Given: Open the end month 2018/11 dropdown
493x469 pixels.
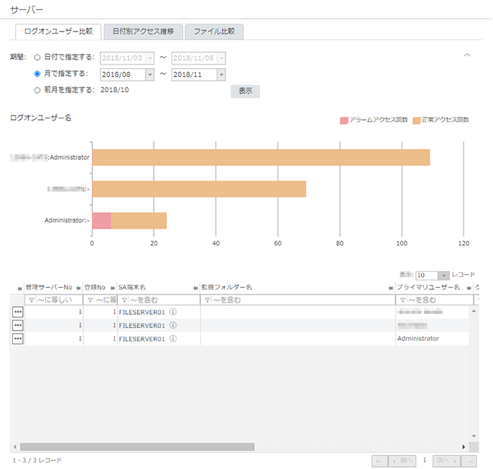Looking at the screenshot, I should pyautogui.click(x=221, y=74).
